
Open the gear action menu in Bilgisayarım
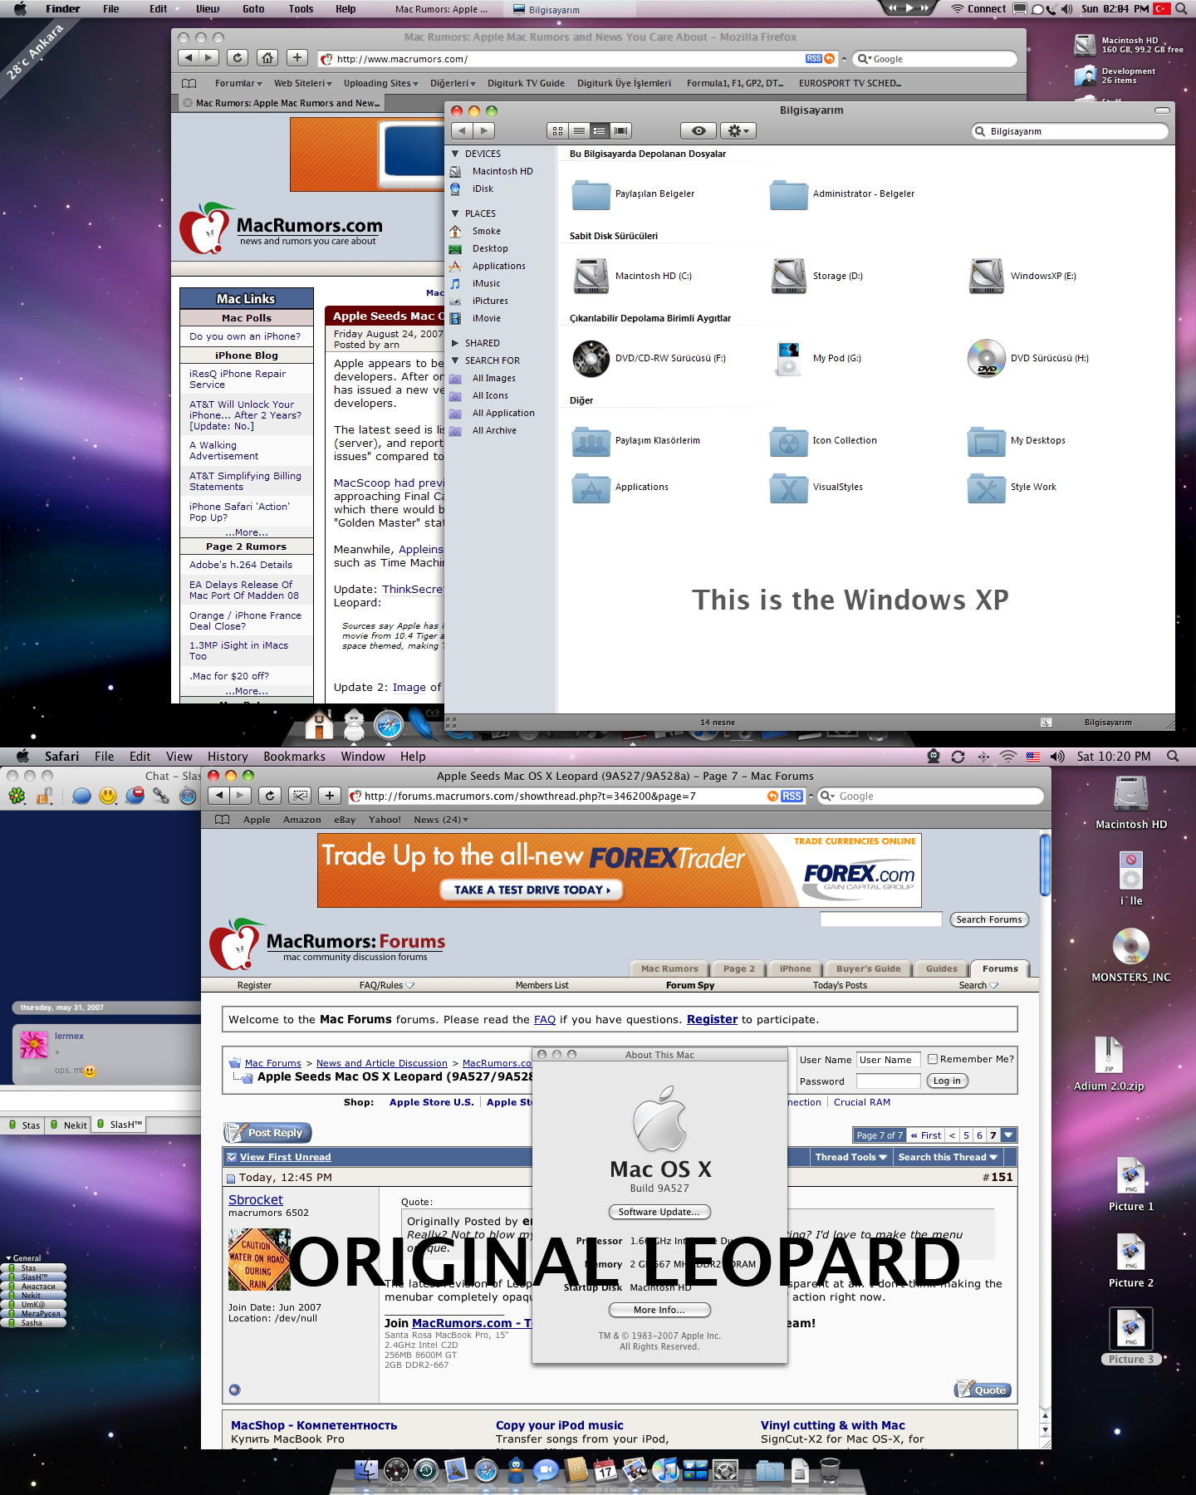point(738,130)
